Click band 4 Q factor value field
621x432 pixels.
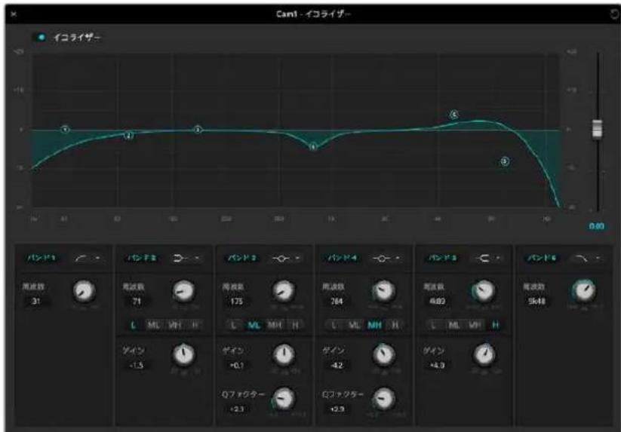coord(337,409)
